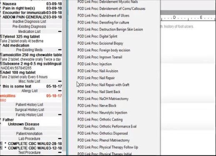Open the Patient Annotation section header

(29, 133)
